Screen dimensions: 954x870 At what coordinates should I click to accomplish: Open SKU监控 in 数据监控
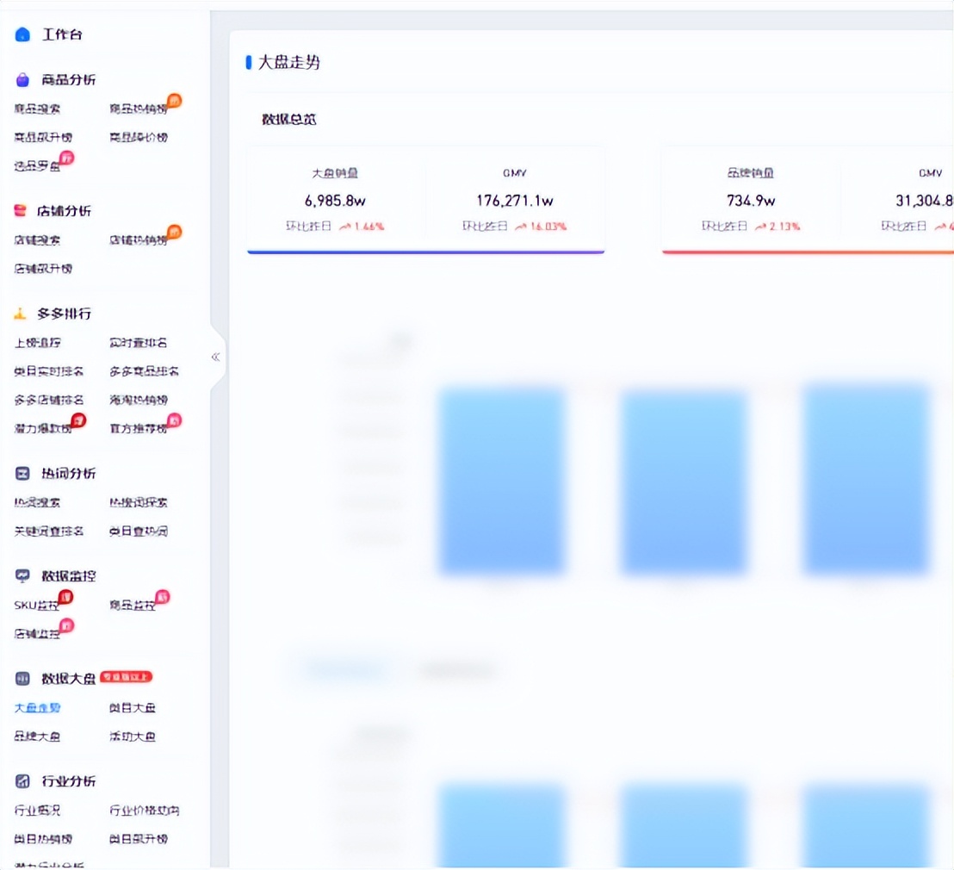tap(36, 606)
